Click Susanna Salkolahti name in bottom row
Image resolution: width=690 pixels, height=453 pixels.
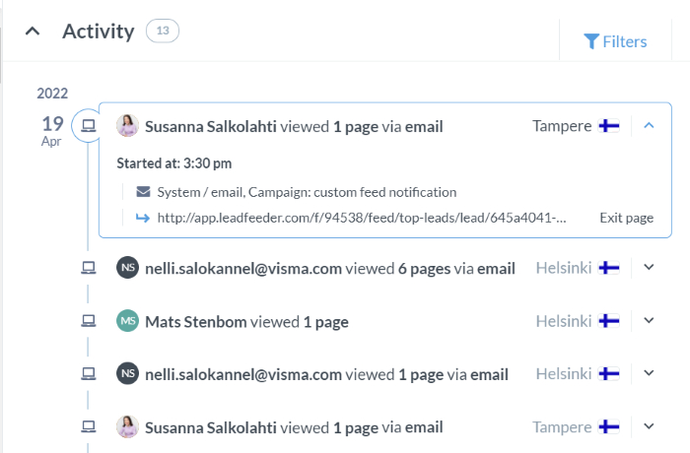(x=211, y=427)
